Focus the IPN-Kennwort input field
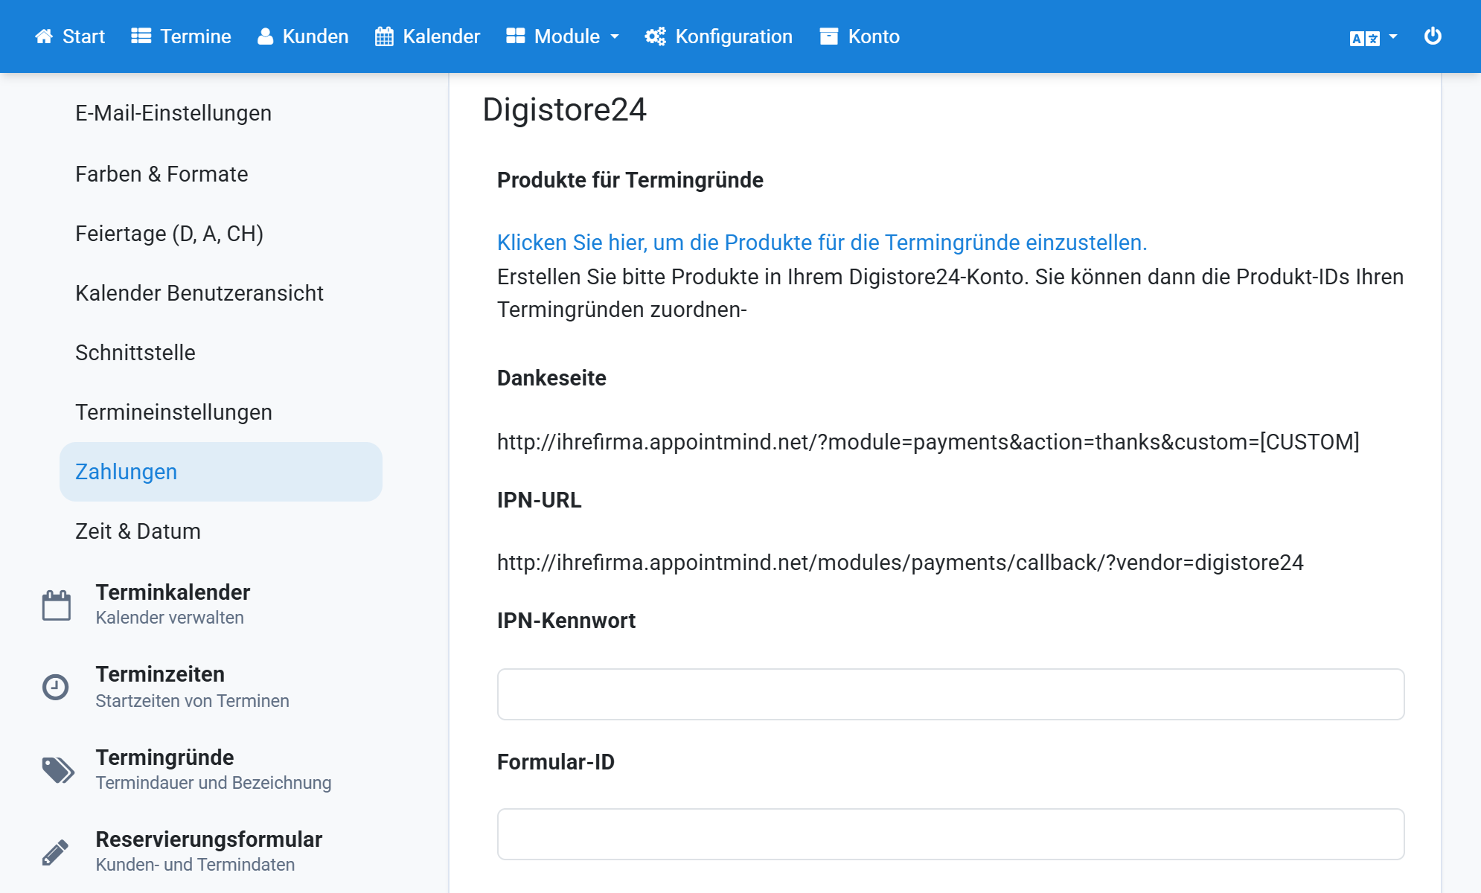Image resolution: width=1481 pixels, height=893 pixels. click(950, 694)
